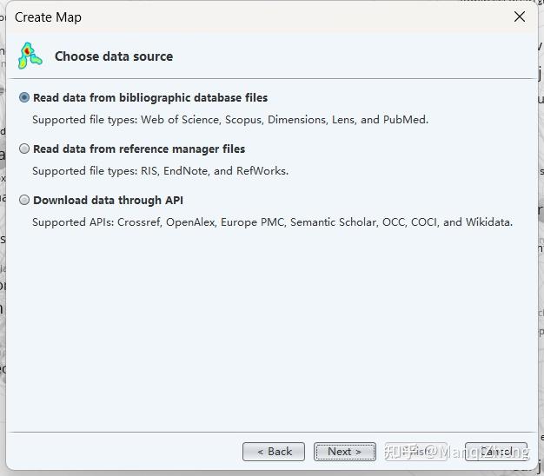This screenshot has width=544, height=476.
Task: Click 'Read data from bibliographic database files' label
Action: pos(150,98)
